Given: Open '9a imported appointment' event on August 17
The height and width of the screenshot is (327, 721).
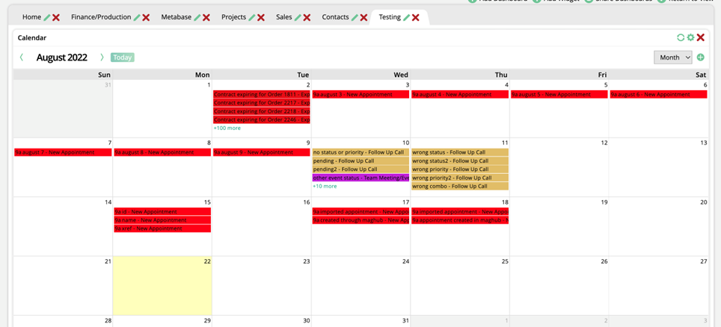Looking at the screenshot, I should click(x=360, y=212).
